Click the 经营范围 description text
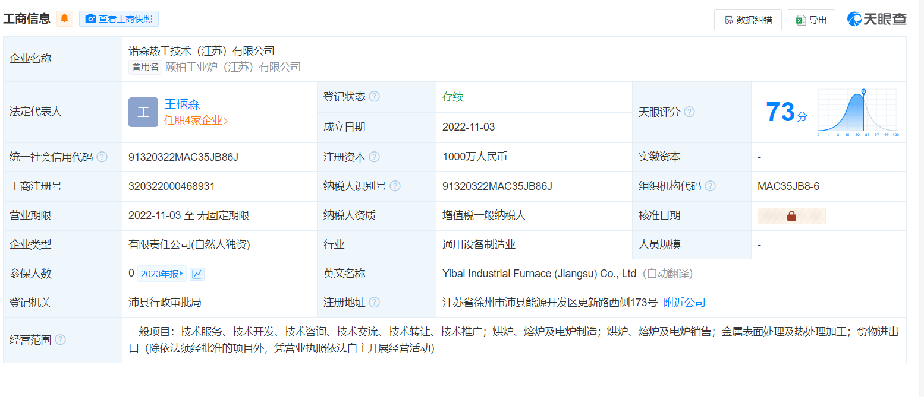Viewport: 924px width, 397px height. [x=514, y=340]
